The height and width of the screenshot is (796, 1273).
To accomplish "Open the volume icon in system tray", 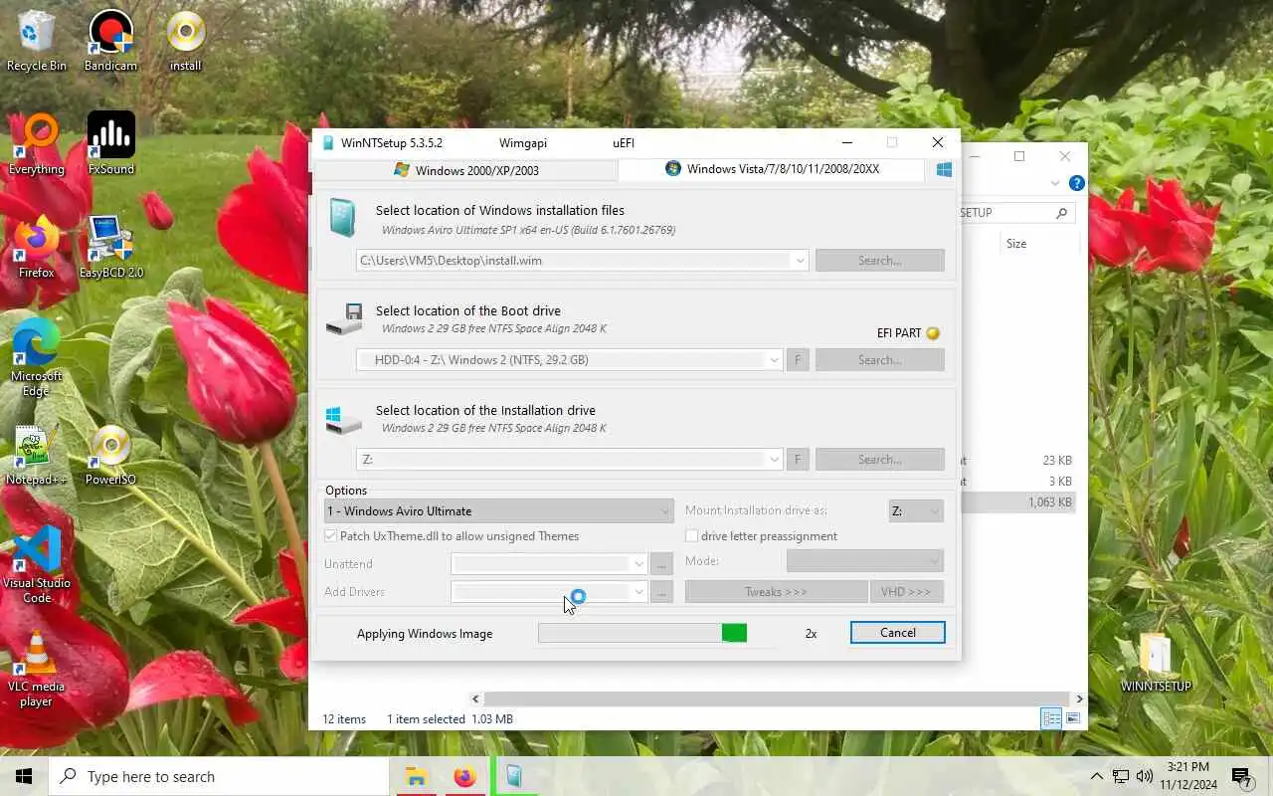I will [1145, 776].
